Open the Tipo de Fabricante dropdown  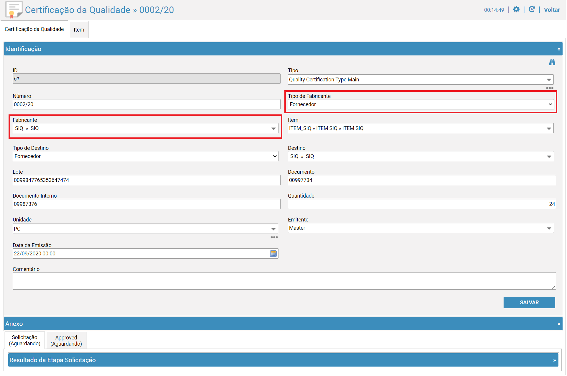[420, 104]
